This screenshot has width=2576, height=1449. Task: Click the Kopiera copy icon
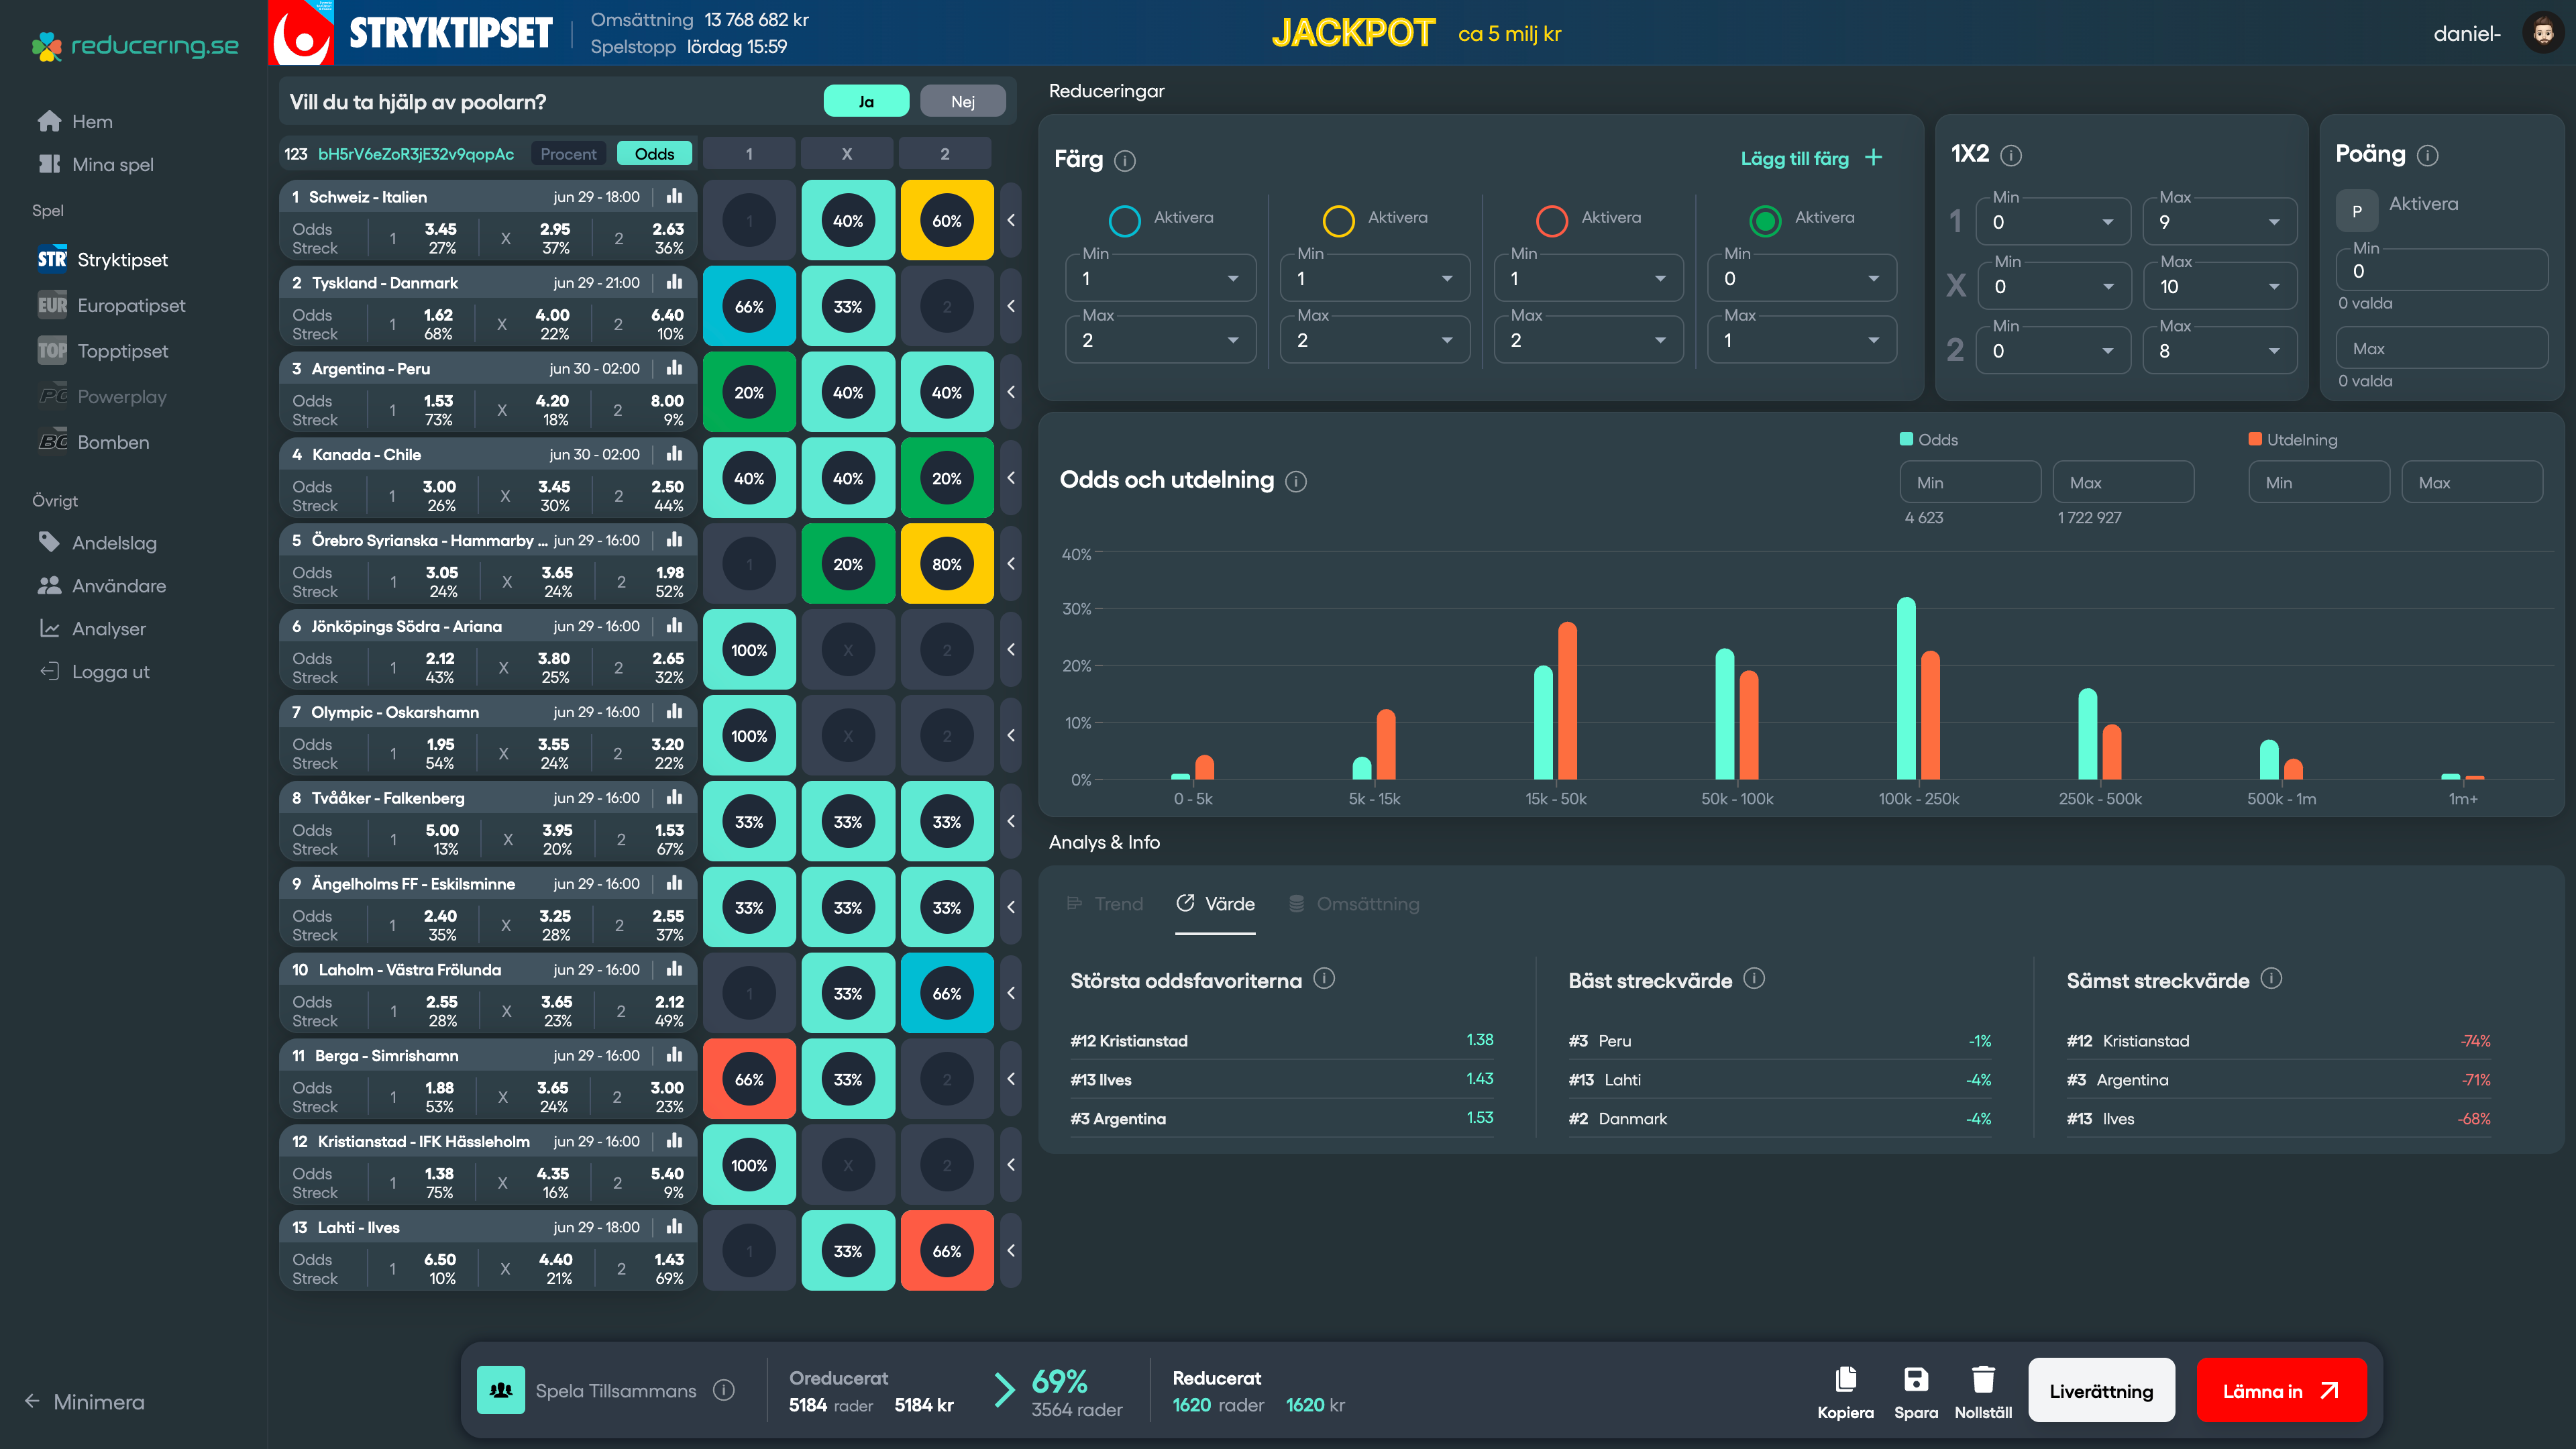click(1845, 1380)
